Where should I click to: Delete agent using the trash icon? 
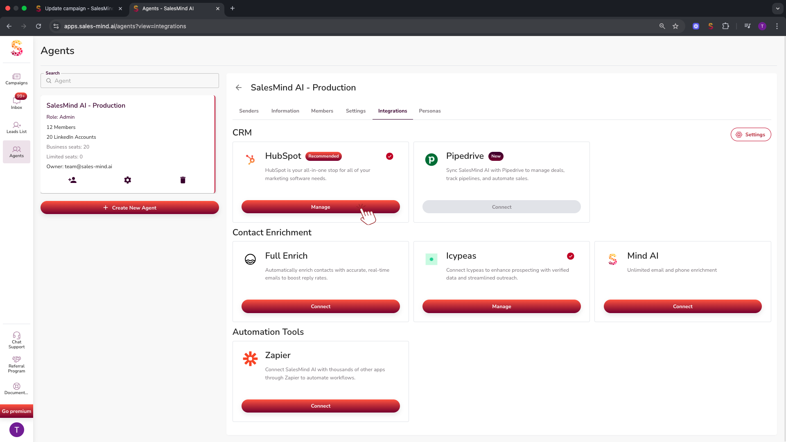click(x=183, y=180)
